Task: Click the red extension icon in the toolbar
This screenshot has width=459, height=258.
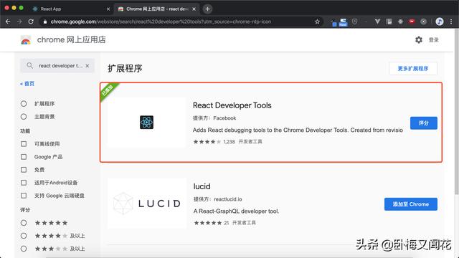Action: point(412,21)
